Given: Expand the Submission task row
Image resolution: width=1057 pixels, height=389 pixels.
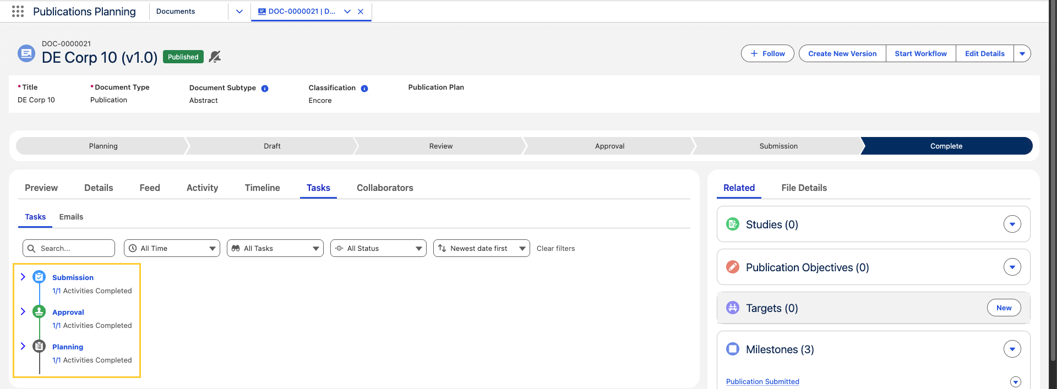Looking at the screenshot, I should click(23, 277).
